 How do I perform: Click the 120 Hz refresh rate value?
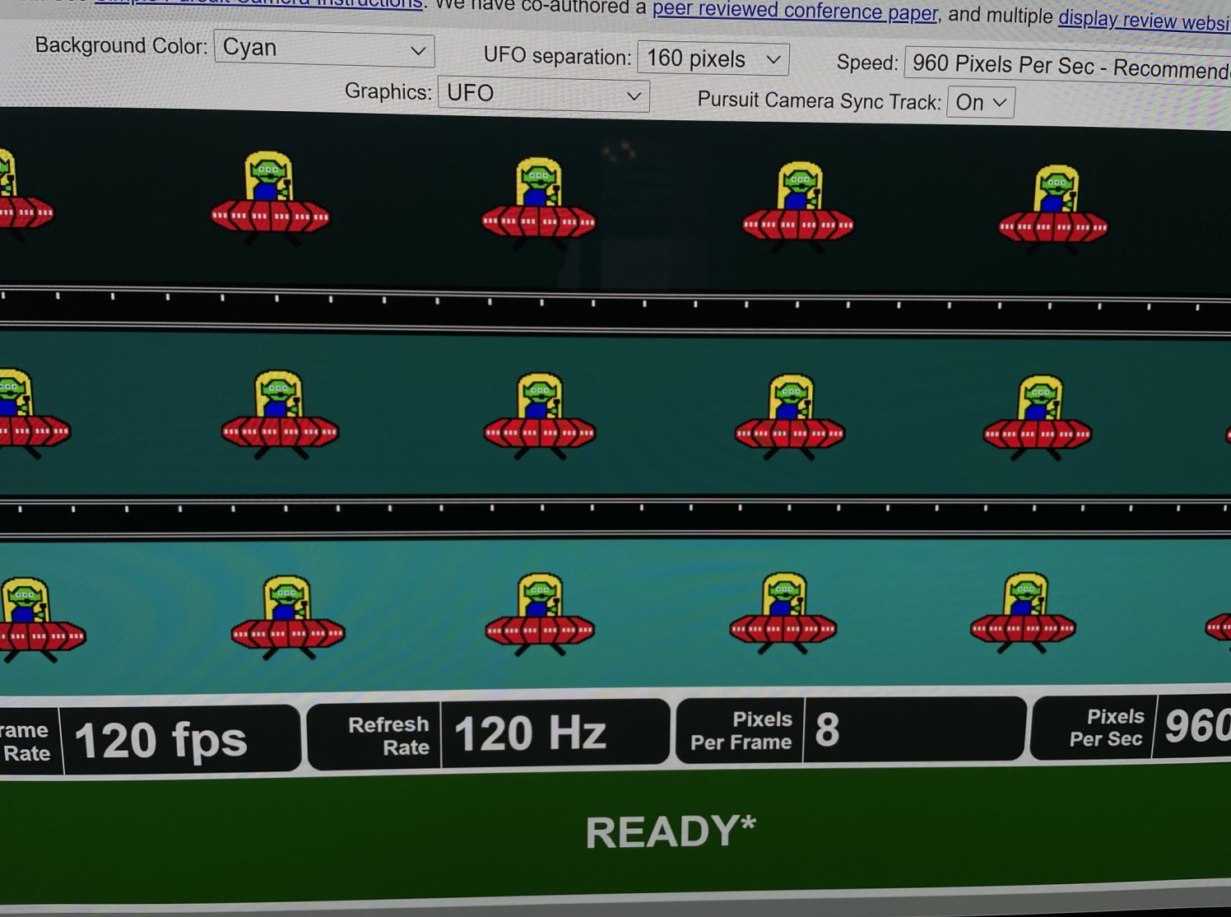[x=530, y=733]
